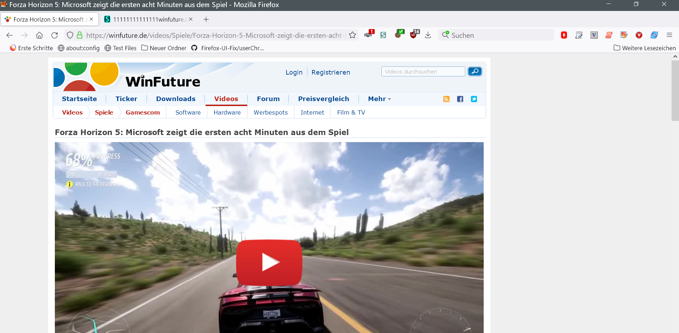Open WinFuture Twitter page icon
This screenshot has width=679, height=333.
pos(474,99)
